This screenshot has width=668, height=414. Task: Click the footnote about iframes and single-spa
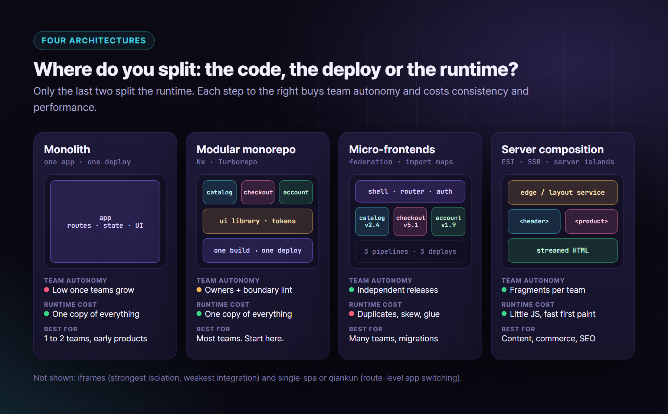pos(248,378)
